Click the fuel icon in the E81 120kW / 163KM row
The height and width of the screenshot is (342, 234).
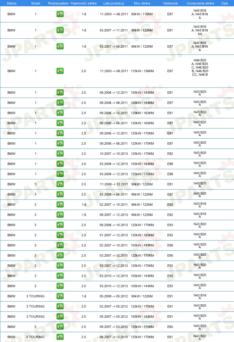(x=60, y=113)
